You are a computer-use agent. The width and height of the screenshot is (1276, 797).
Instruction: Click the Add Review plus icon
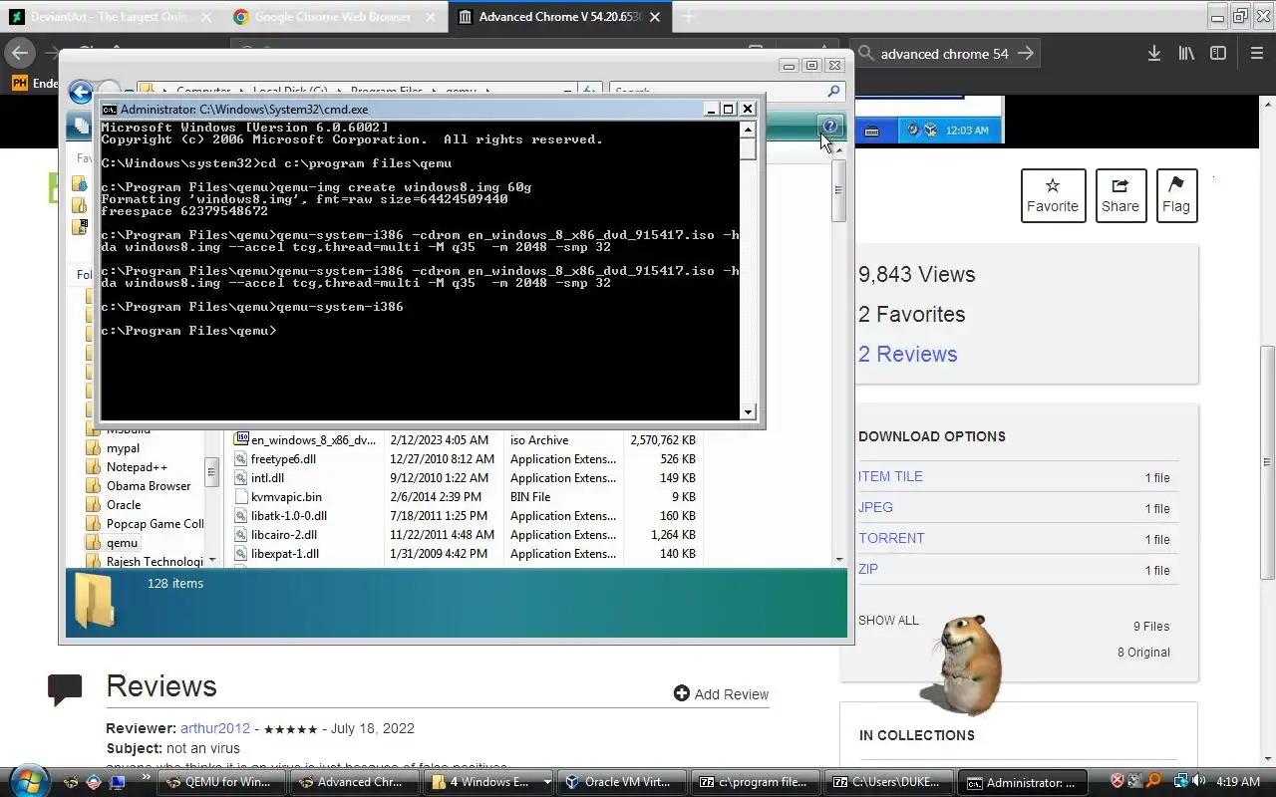682,693
